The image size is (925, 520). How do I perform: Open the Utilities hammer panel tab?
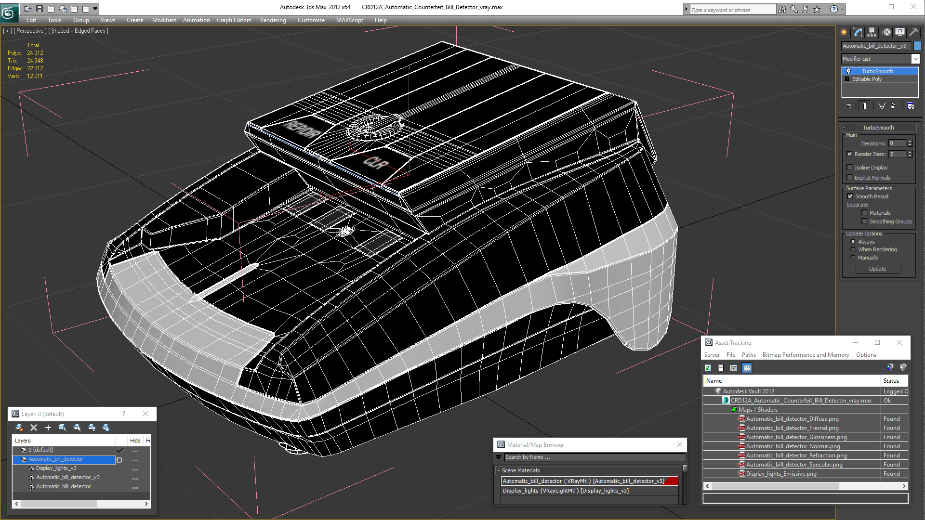pyautogui.click(x=913, y=32)
